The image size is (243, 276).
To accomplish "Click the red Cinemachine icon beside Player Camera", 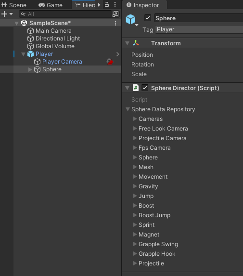I will tap(110, 62).
